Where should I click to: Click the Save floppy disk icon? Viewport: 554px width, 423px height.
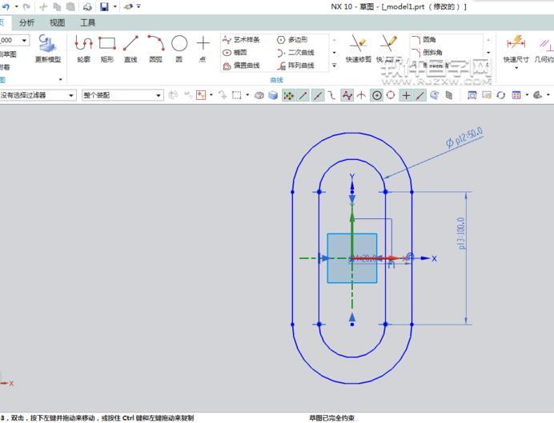pyautogui.click(x=105, y=6)
